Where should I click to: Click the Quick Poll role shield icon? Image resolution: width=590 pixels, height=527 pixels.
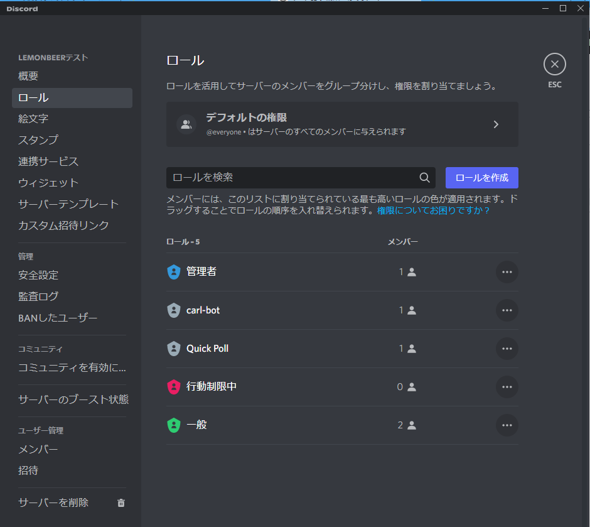(174, 348)
